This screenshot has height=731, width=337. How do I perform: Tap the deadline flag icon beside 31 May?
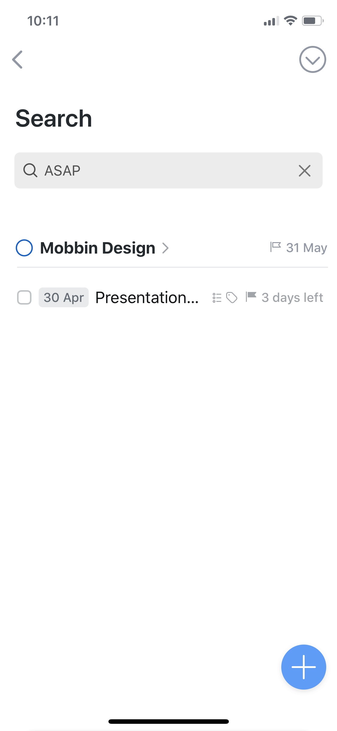275,247
